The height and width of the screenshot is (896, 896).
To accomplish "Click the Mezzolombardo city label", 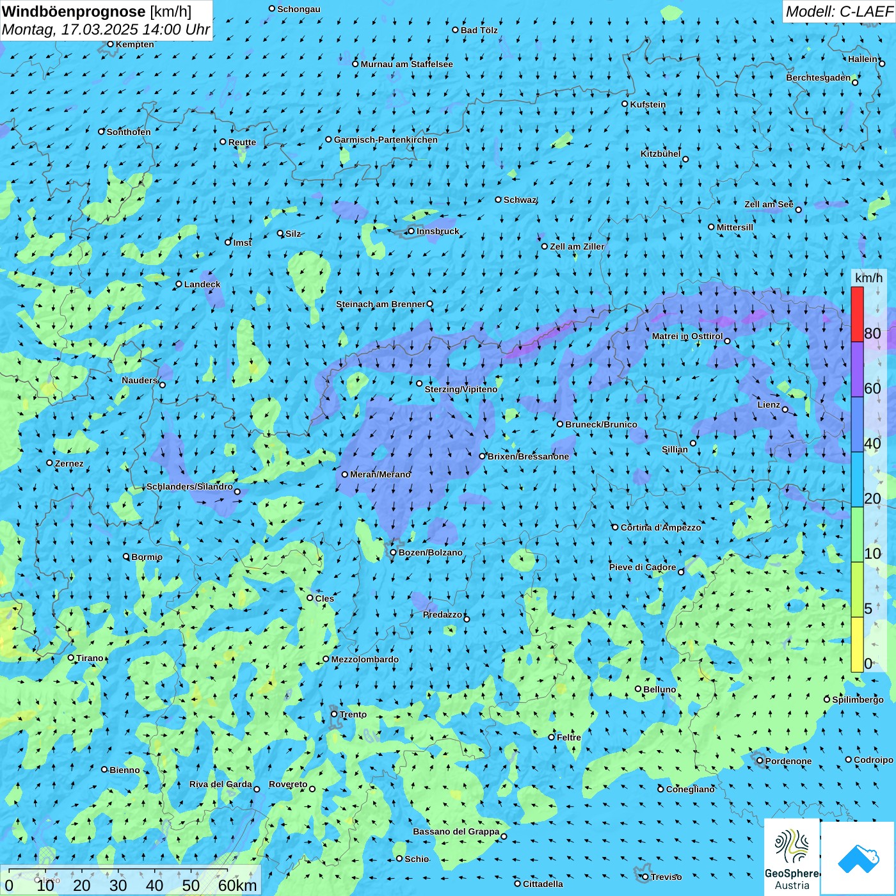I will click(x=365, y=659).
